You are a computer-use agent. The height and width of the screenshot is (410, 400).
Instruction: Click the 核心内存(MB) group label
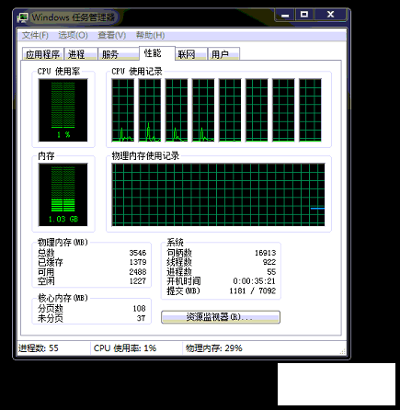pyautogui.click(x=63, y=298)
